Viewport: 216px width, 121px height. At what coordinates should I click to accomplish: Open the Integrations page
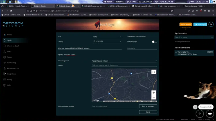[x=12, y=74]
